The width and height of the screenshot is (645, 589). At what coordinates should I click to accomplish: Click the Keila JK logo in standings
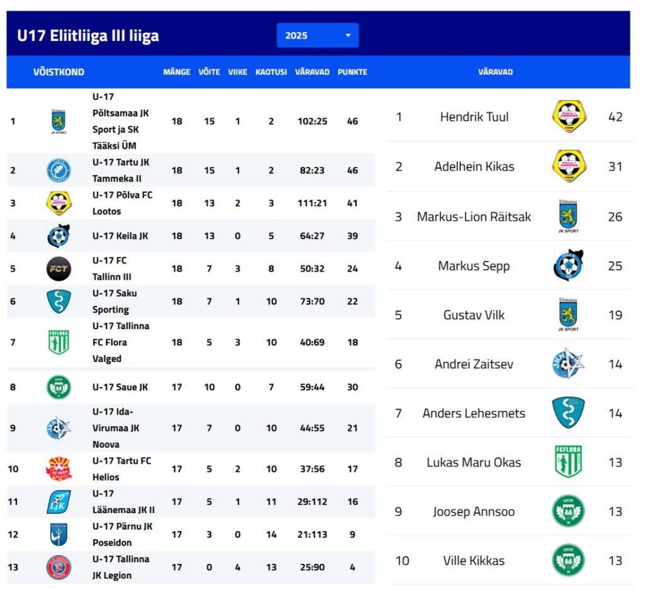pos(59,236)
